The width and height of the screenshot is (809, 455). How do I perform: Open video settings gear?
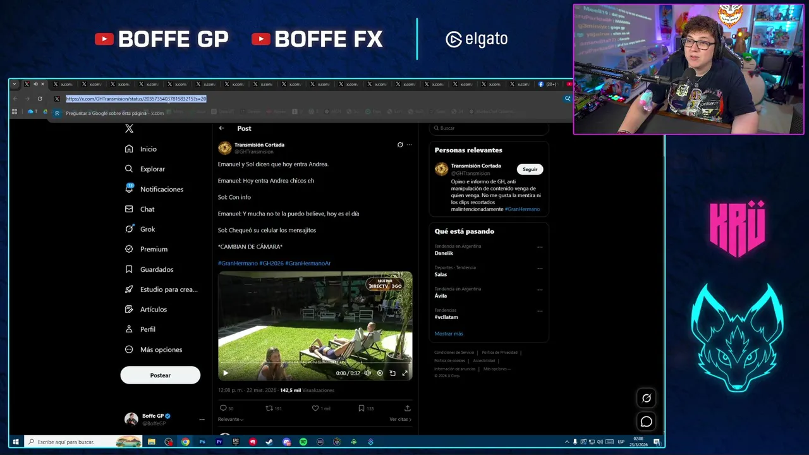click(x=380, y=373)
